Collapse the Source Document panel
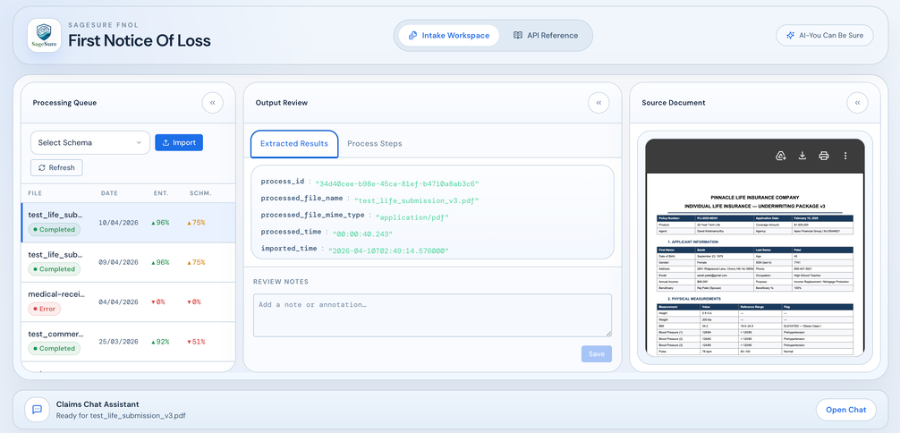 857,103
